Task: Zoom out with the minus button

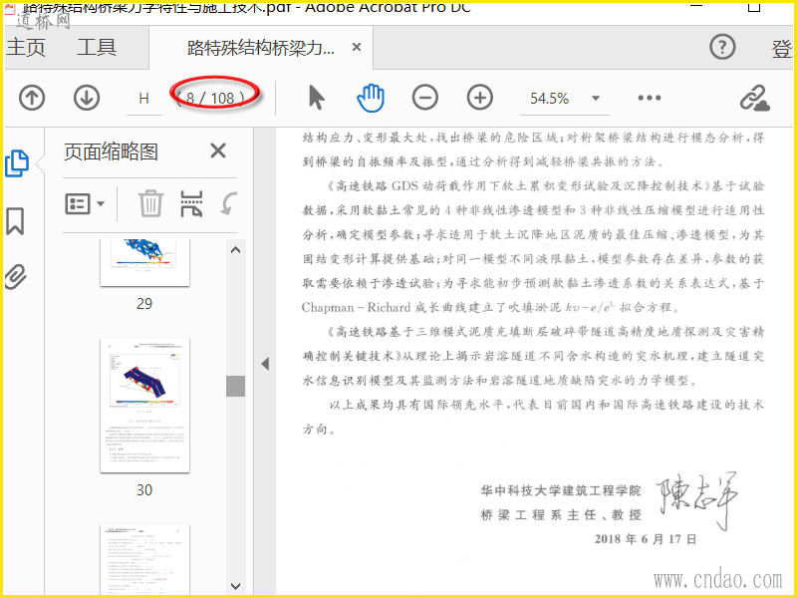Action: pyautogui.click(x=425, y=98)
